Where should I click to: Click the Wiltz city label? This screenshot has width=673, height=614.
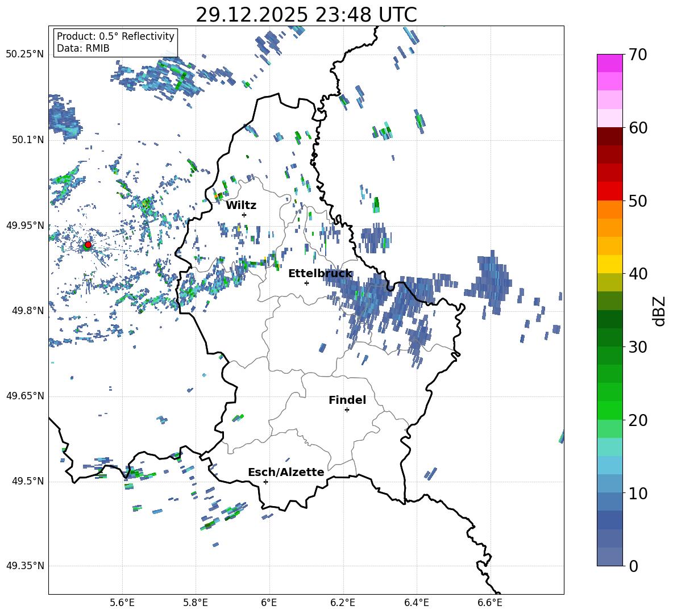click(x=241, y=206)
